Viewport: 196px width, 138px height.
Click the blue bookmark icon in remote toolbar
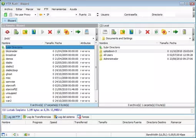(x=34, y=32)
